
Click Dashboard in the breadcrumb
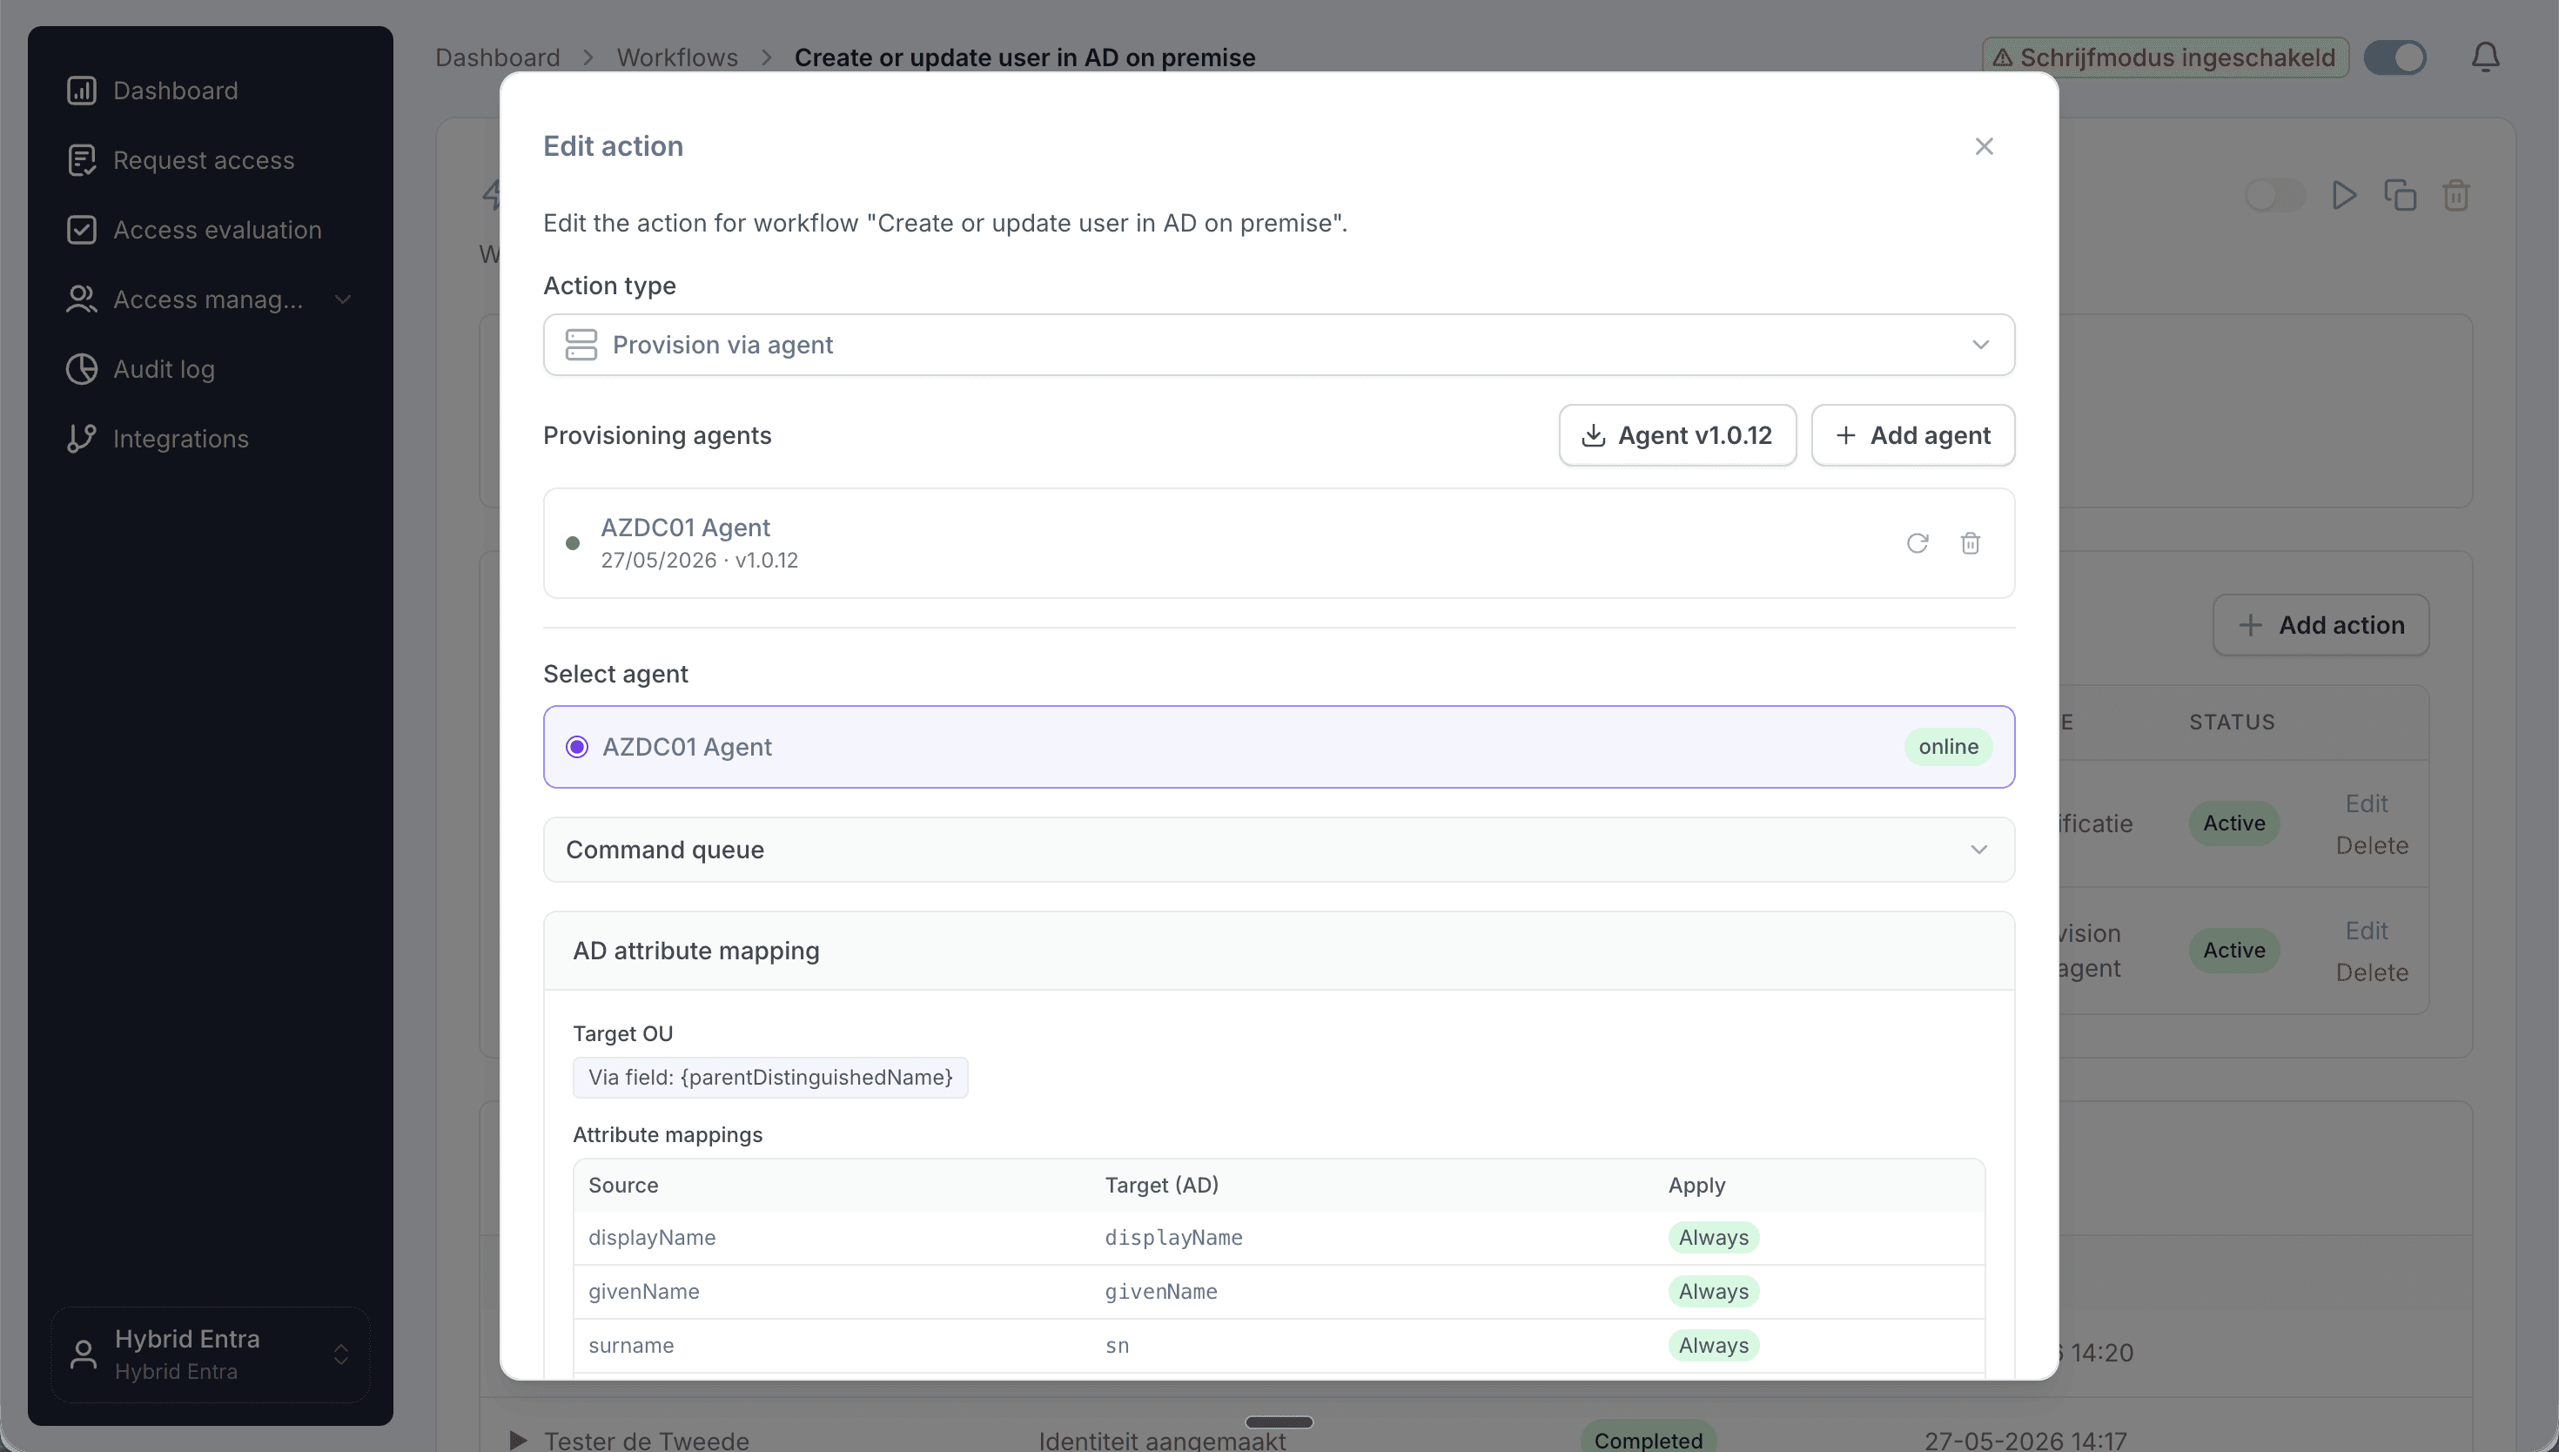click(x=498, y=57)
